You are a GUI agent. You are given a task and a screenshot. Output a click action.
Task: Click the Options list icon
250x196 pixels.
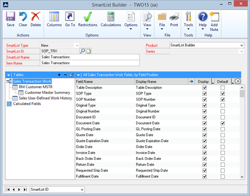[131, 16]
